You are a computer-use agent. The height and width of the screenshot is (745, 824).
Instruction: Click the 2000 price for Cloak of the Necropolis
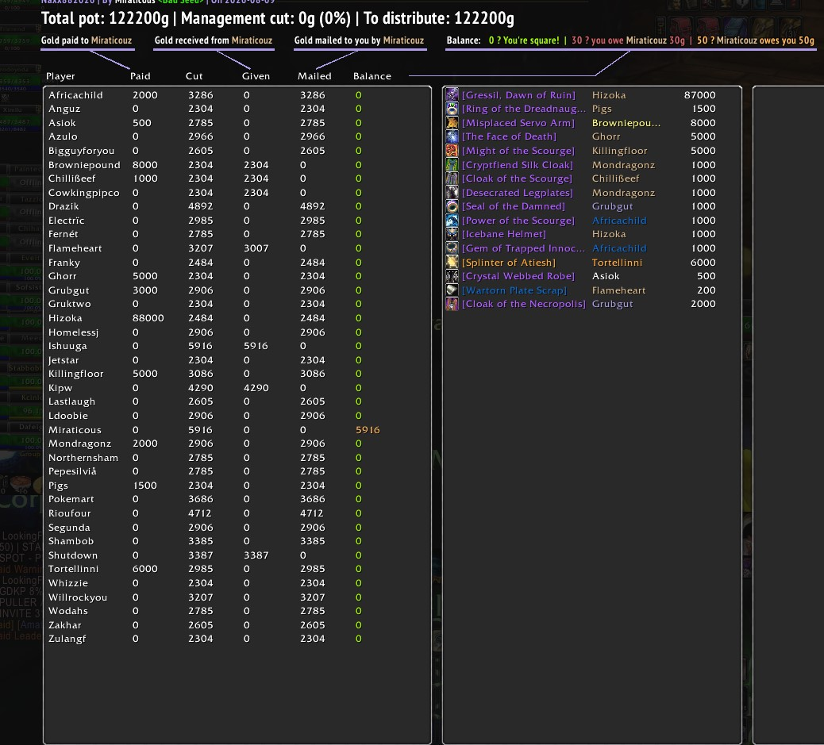(x=703, y=304)
